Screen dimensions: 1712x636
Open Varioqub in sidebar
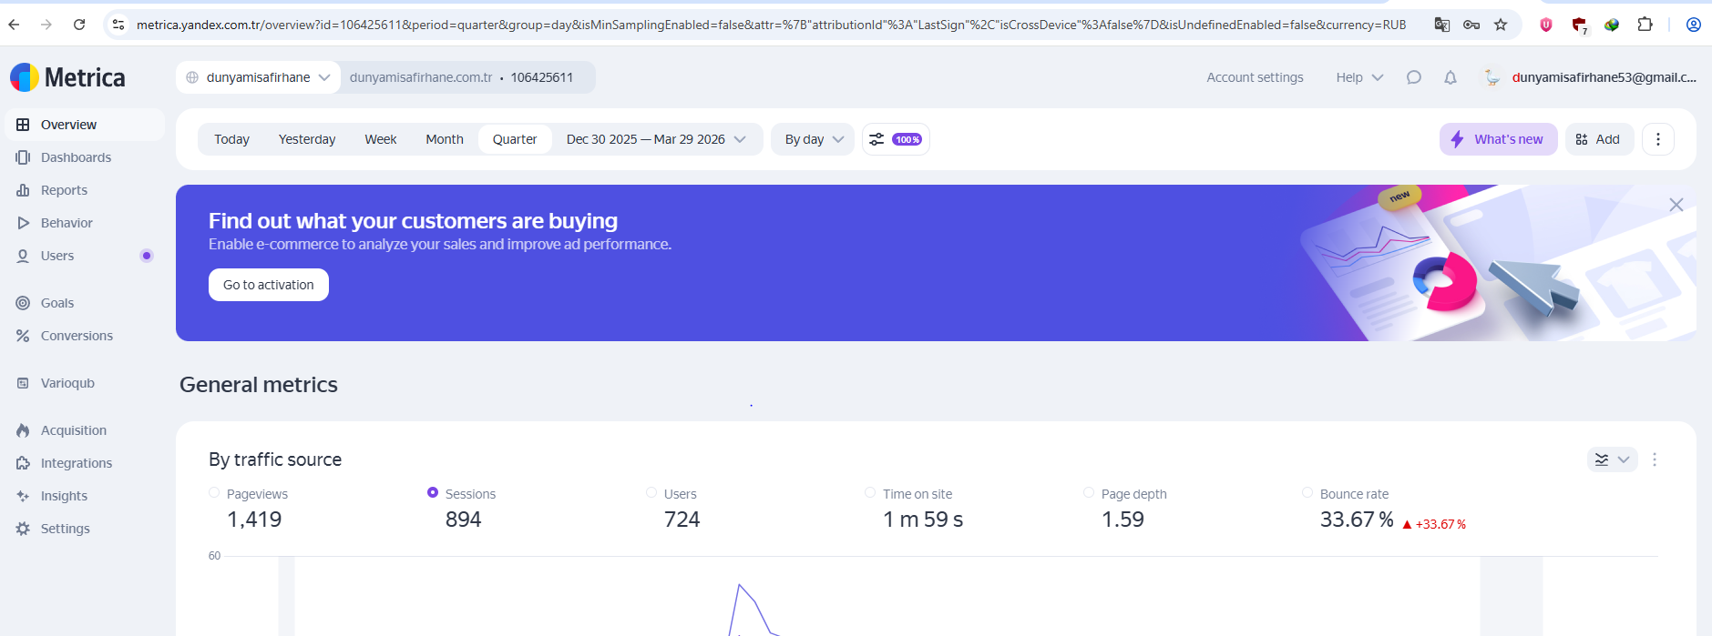85,383
